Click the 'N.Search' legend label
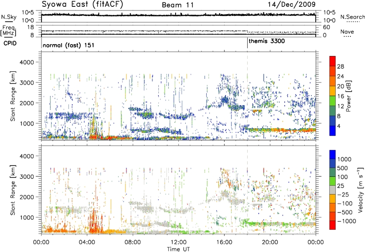The image size is (365, 252). (x=352, y=17)
